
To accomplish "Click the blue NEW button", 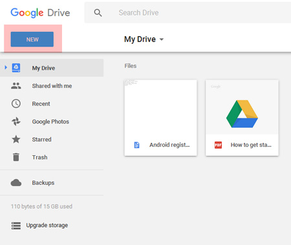I will (x=32, y=39).
